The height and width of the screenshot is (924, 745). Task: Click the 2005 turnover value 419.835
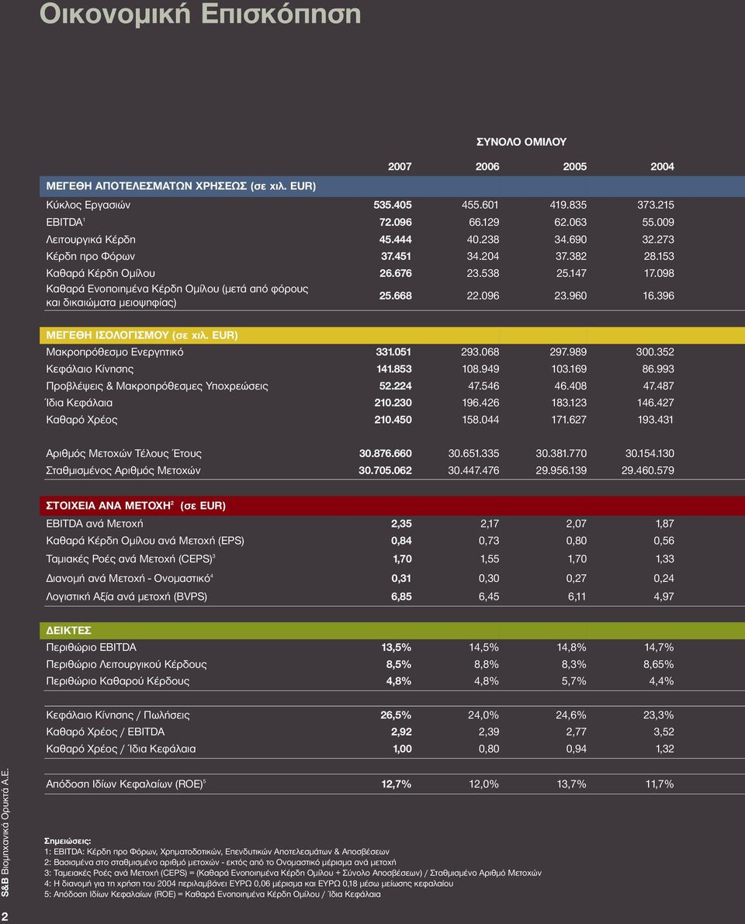[568, 205]
